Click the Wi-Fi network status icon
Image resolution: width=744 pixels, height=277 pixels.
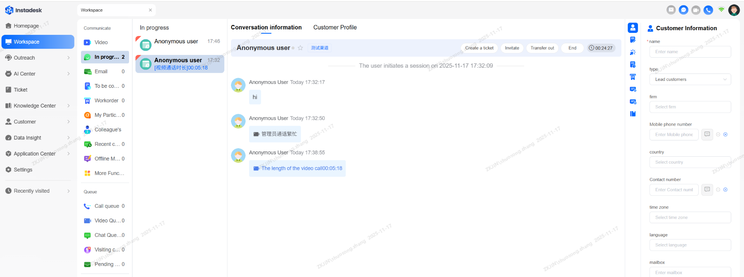click(721, 10)
